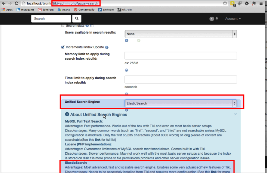Open the Asana bookmark
267x173 pixels.
coord(64,10)
